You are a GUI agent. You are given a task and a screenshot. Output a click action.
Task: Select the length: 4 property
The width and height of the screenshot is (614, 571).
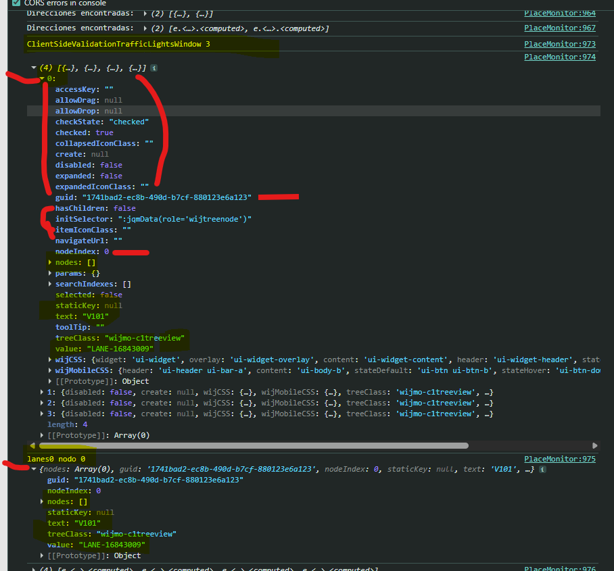click(x=68, y=424)
